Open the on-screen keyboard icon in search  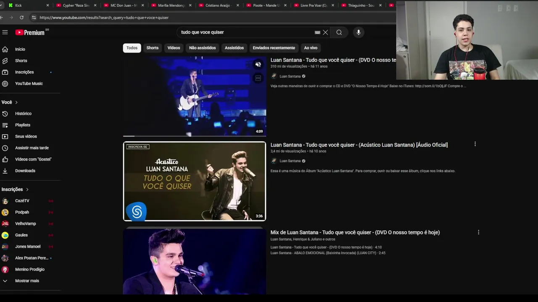317,32
